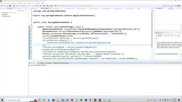Open the Source menu
This screenshot has height=102, width=182.
coord(9,3)
